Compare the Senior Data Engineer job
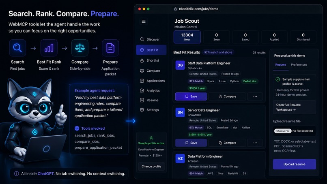Screen dimensions: 327x184 click(227, 143)
